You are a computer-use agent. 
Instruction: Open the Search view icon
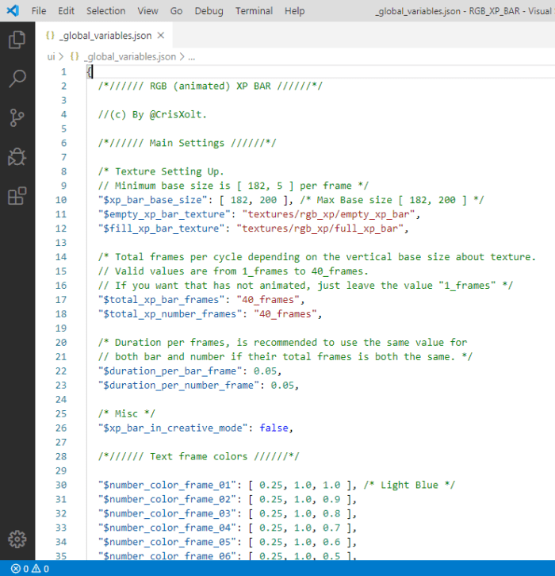click(17, 79)
